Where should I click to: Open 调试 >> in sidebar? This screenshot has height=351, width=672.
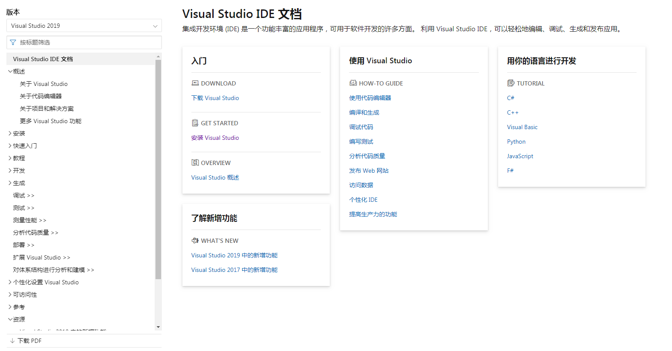click(x=23, y=195)
